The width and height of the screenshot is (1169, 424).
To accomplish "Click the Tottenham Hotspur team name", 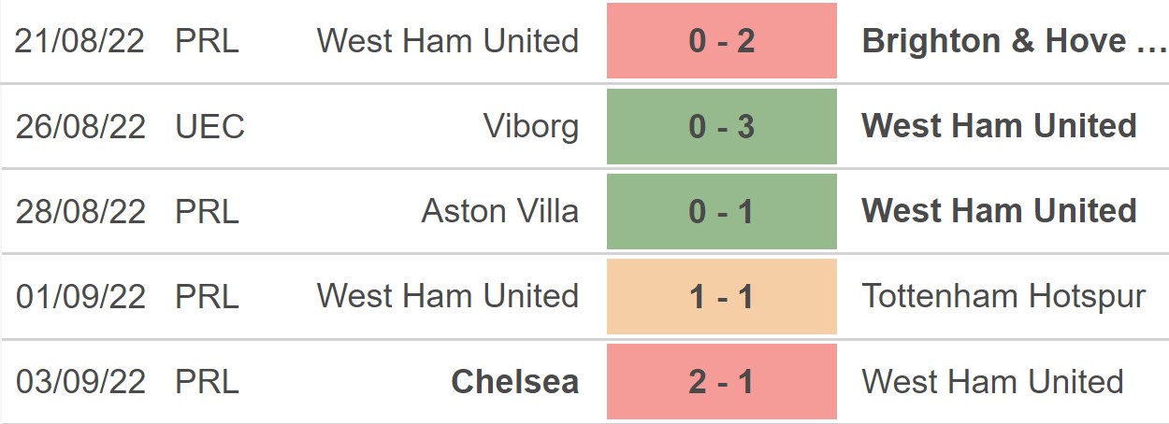I will pyautogui.click(x=1003, y=296).
